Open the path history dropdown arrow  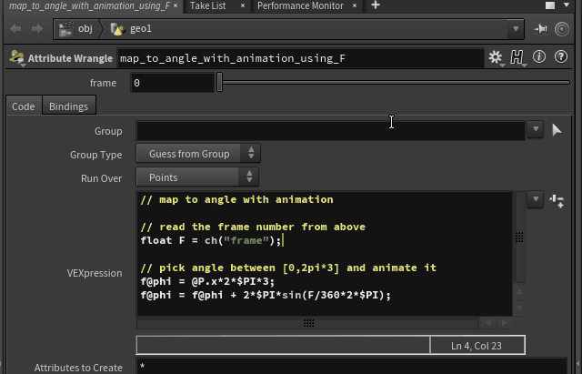coord(516,29)
